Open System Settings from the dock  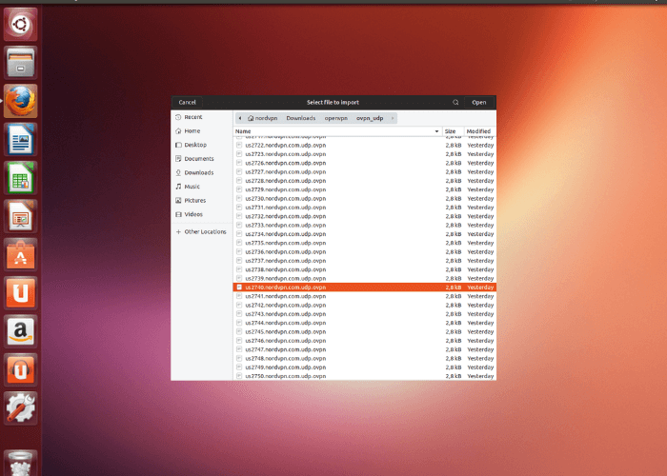(20, 408)
